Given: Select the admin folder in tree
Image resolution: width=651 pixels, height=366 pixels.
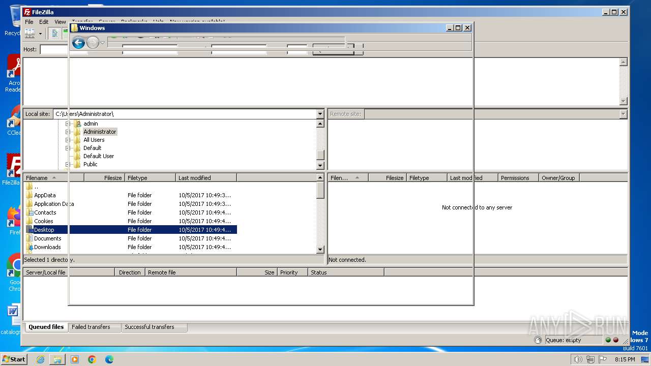Looking at the screenshot, I should tap(91, 124).
